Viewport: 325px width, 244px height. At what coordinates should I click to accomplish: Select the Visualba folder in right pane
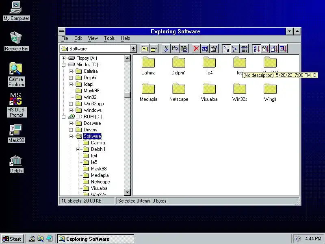pos(209,92)
